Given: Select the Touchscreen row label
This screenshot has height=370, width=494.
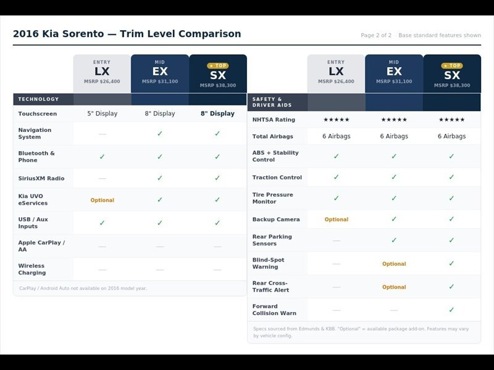Looking at the screenshot, I should (38, 113).
